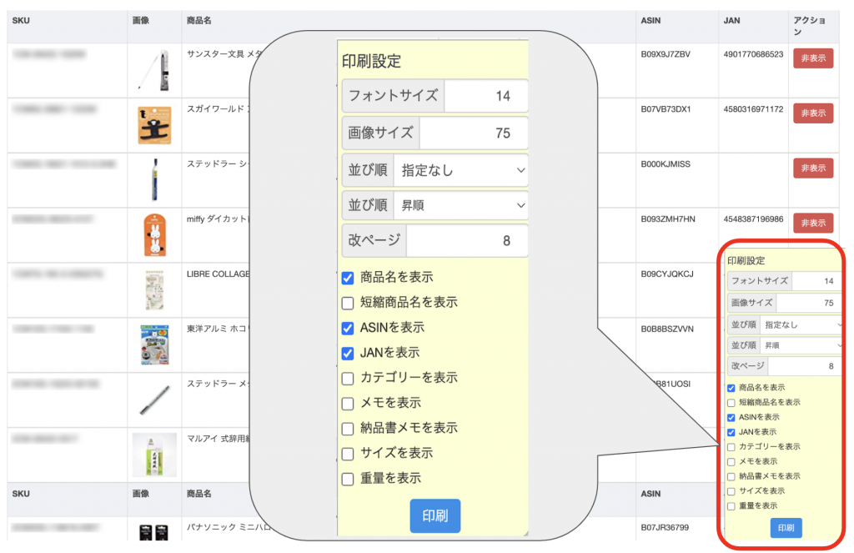
Task: Click the パナソニック ミニハロ product thumbnail
Action: [x=153, y=532]
